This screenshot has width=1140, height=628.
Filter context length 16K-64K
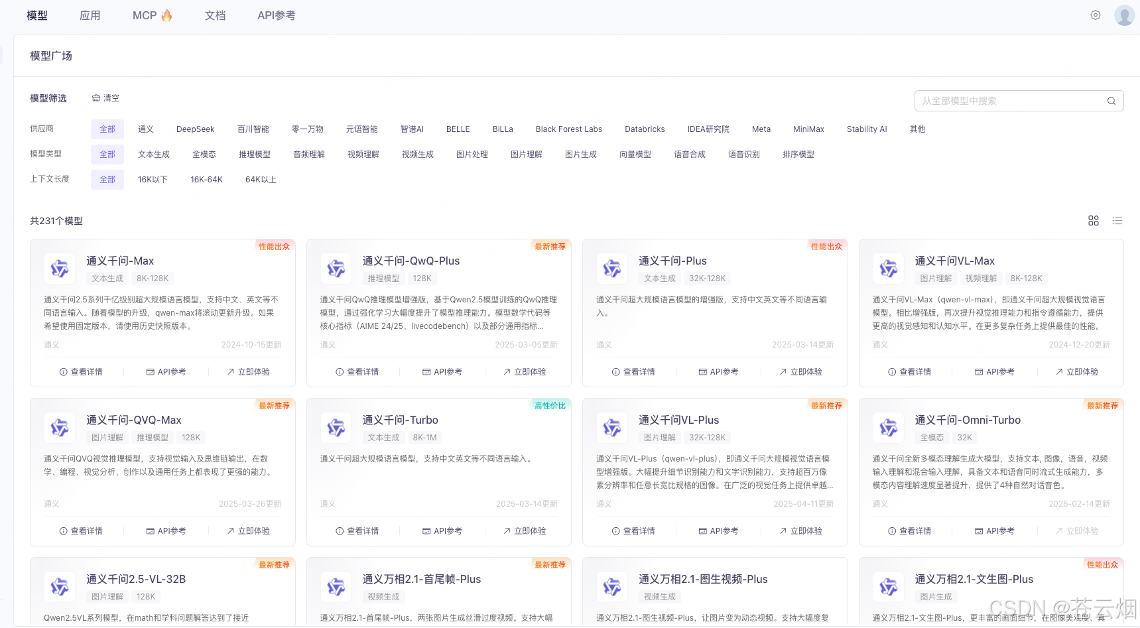pyautogui.click(x=206, y=180)
